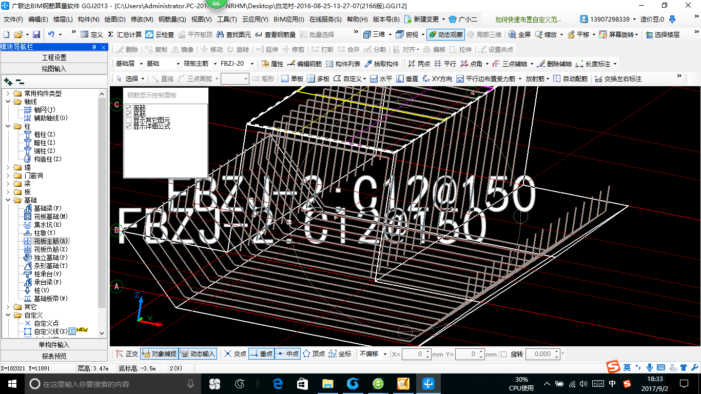Open the 报表预览 panel
The image size is (701, 394).
tap(54, 356)
